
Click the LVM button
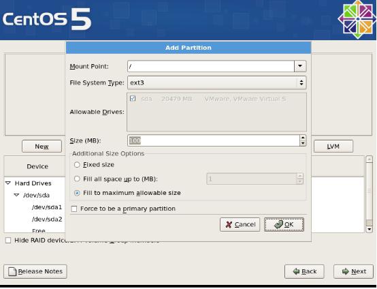coord(333,146)
